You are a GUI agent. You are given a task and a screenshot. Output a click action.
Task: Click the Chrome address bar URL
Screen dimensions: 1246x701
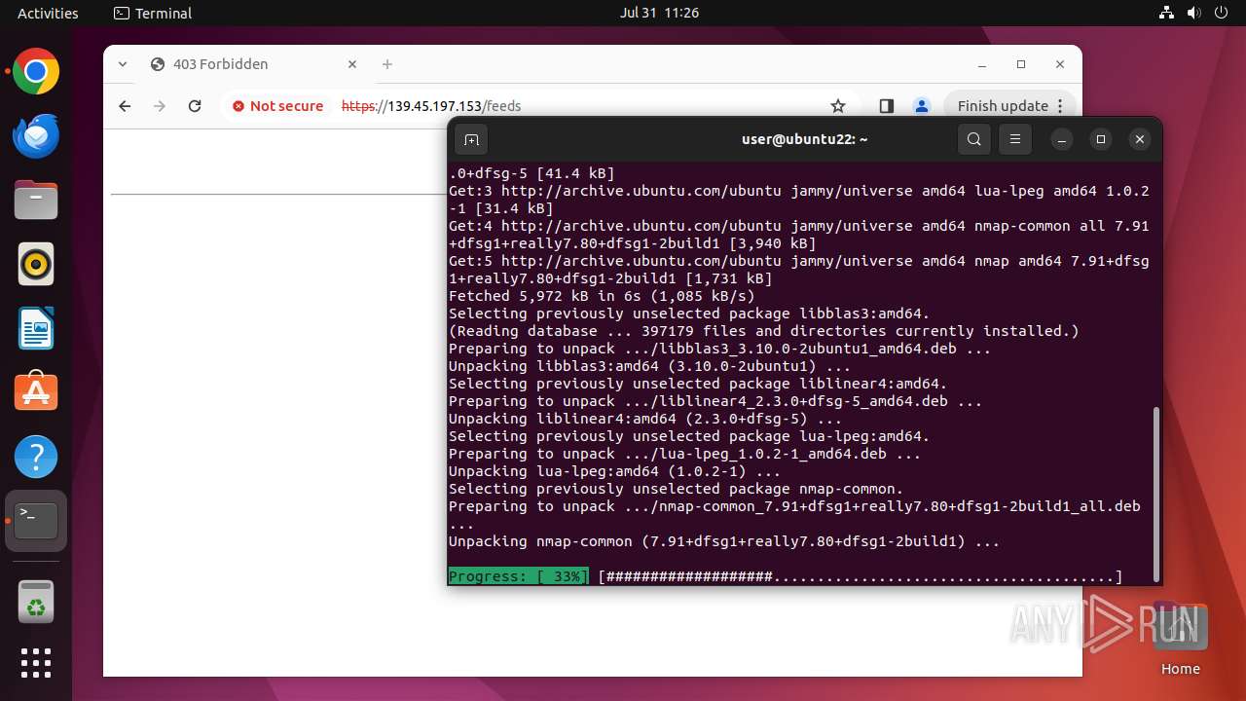click(431, 106)
